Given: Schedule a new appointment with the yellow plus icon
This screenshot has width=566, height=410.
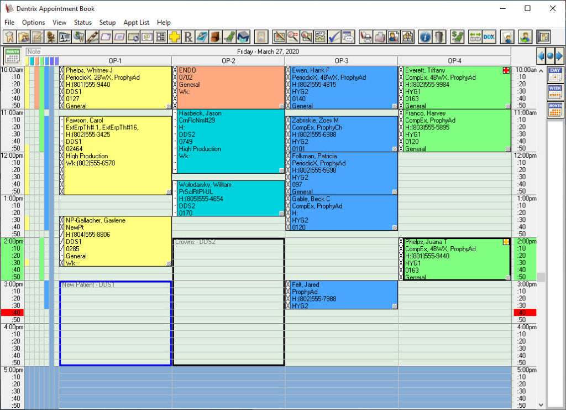Looking at the screenshot, I should [176, 37].
